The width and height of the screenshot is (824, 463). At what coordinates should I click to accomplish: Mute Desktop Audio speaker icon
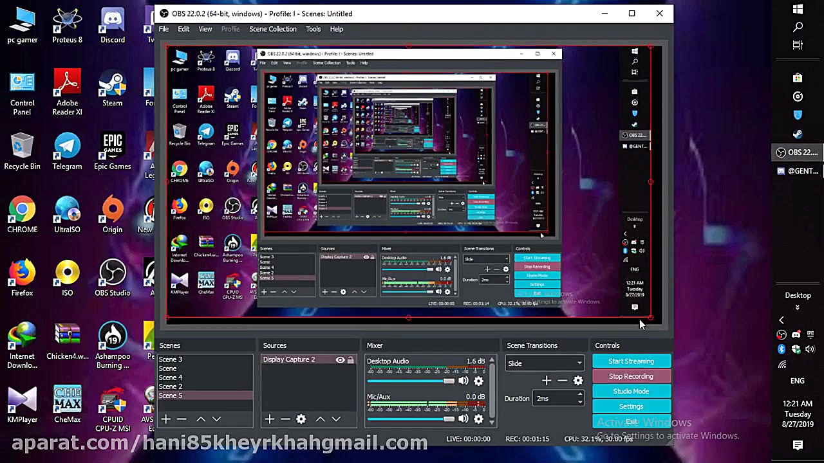click(x=463, y=381)
